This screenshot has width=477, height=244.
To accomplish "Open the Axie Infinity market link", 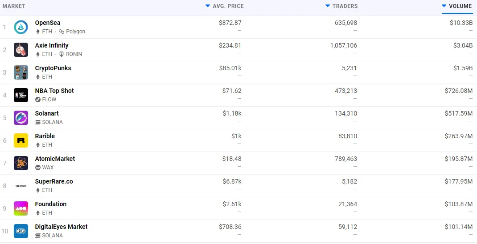I will point(52,45).
